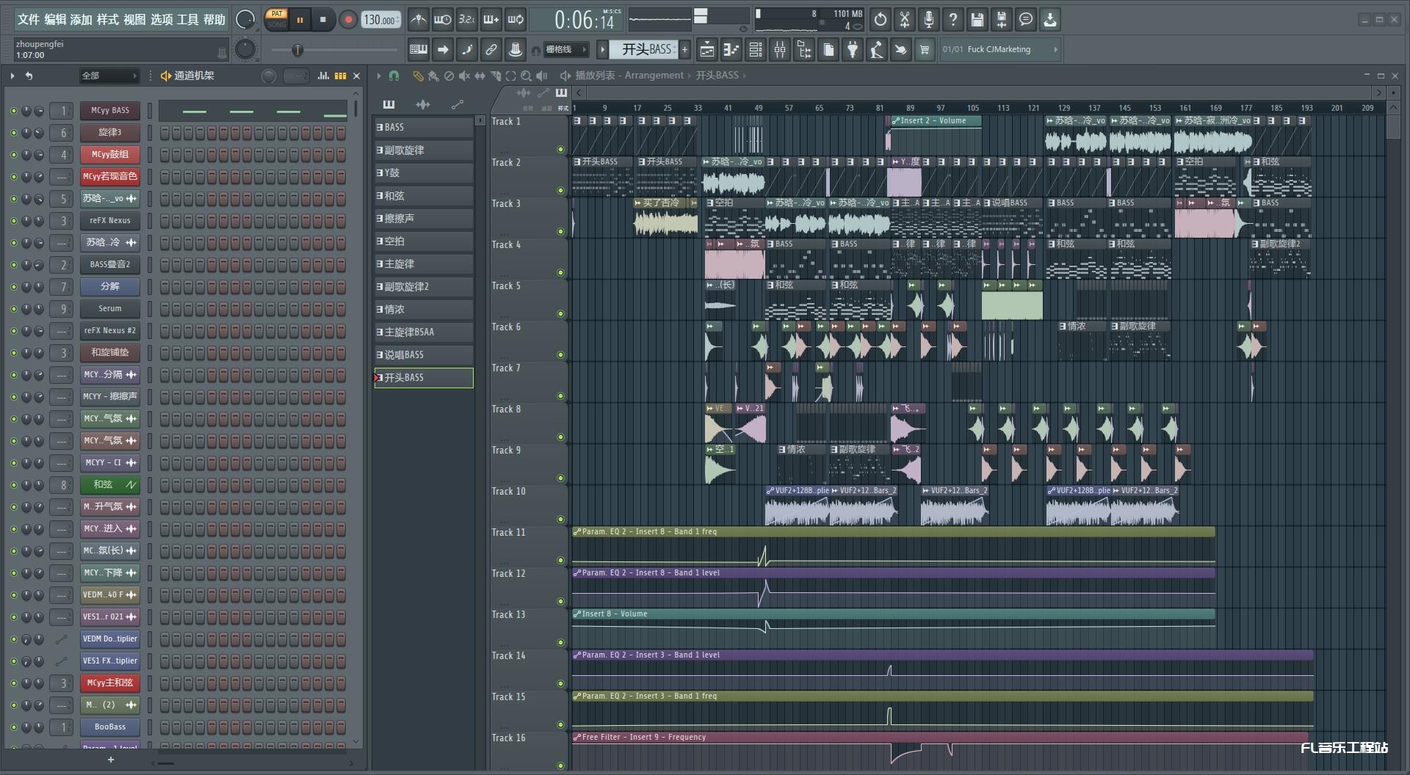Image resolution: width=1410 pixels, height=775 pixels.
Task: Enable wait for input before recording
Action: [442, 20]
